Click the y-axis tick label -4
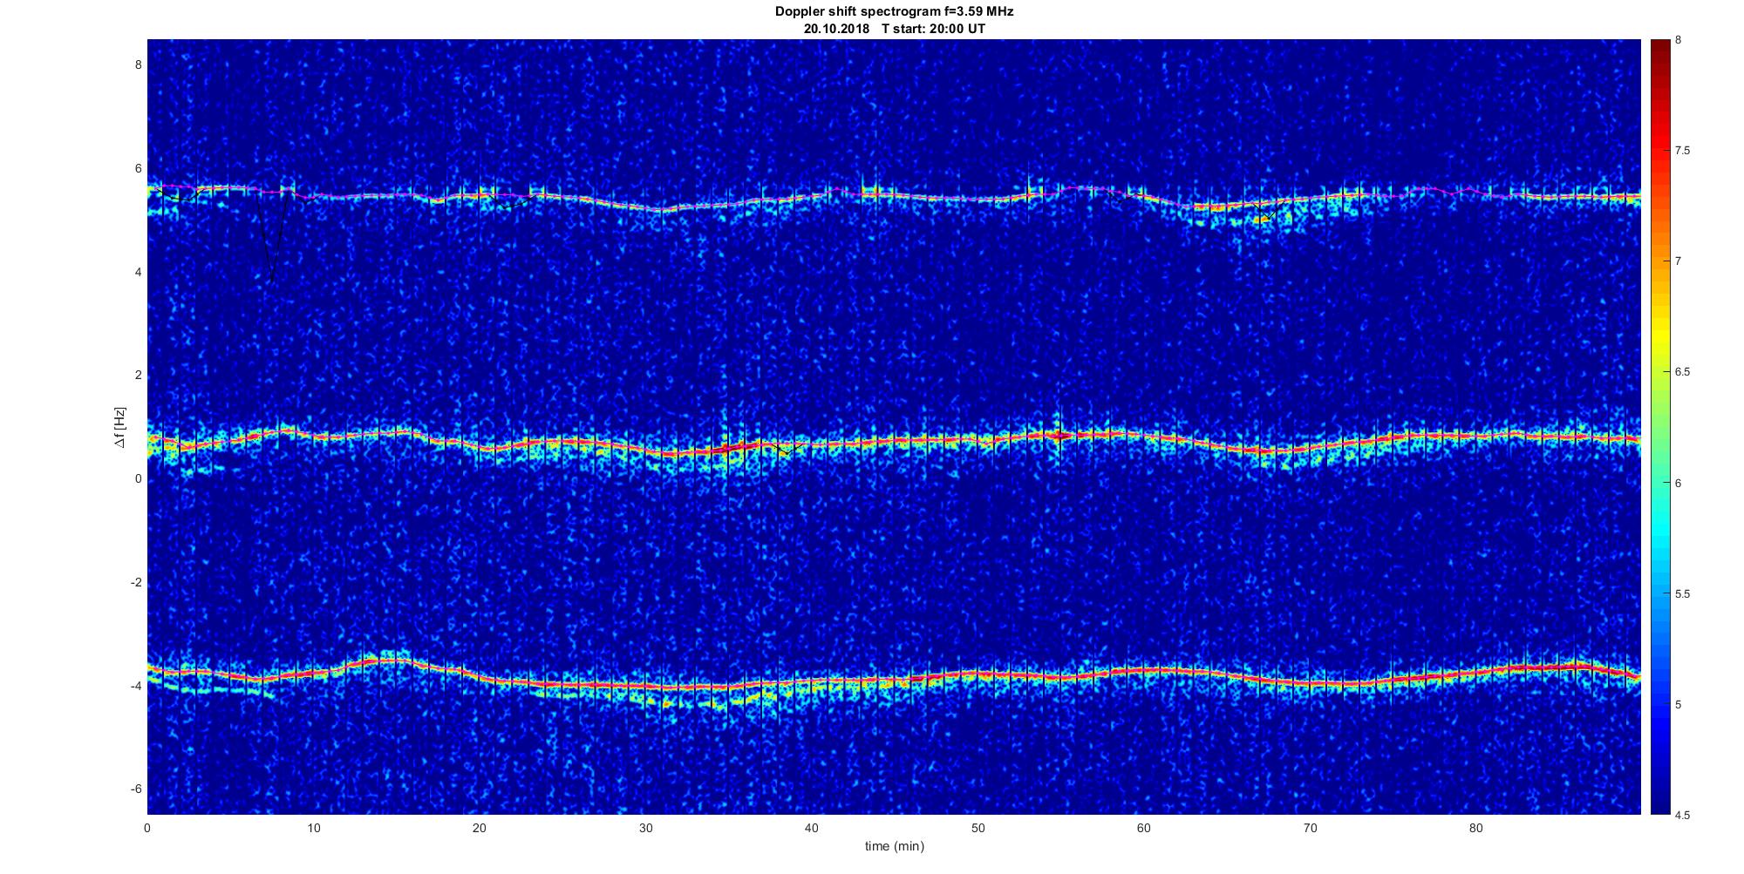This screenshot has width=1744, height=874. (x=136, y=686)
